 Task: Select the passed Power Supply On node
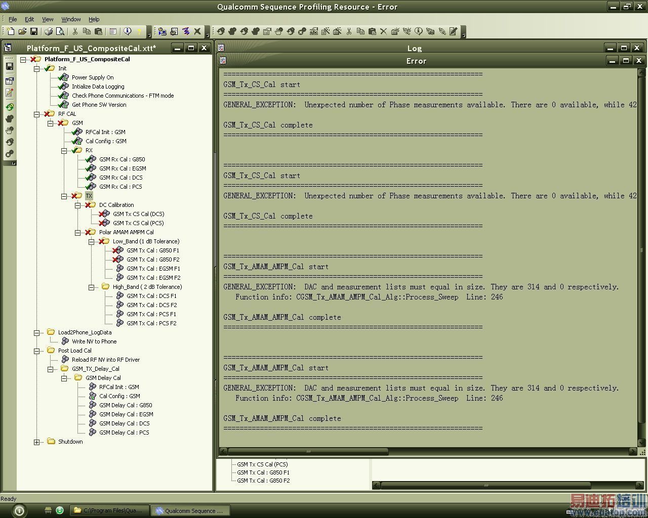[92, 77]
